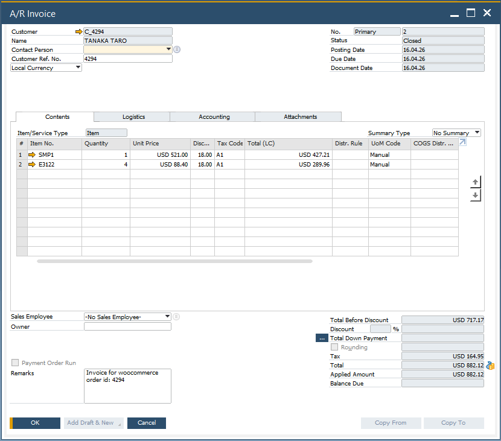Click the Customer Ref. No. field

pos(128,59)
